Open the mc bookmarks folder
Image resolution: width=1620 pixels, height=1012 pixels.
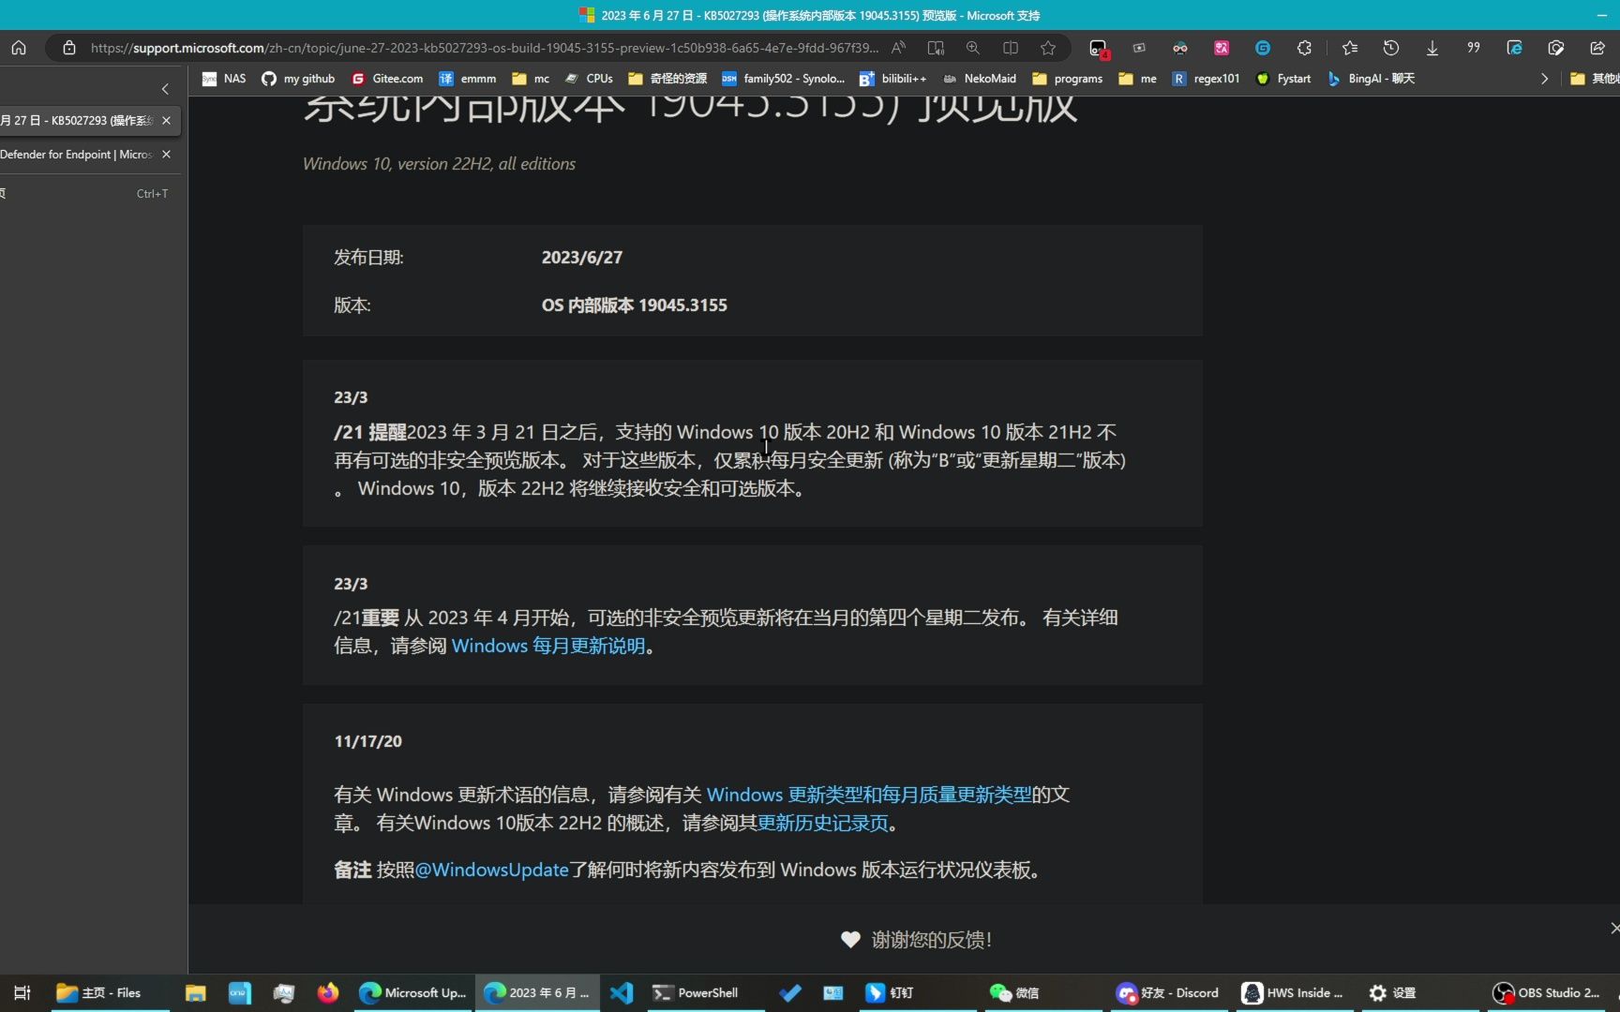[x=531, y=79]
